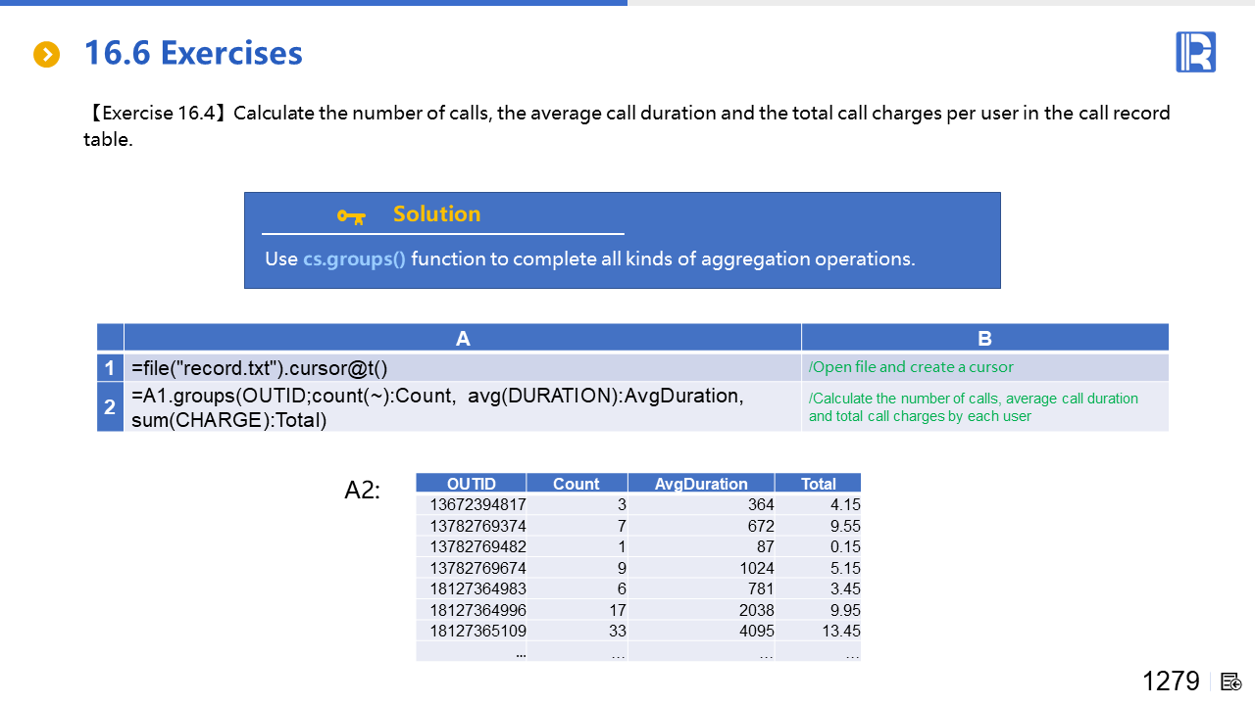Viewport: 1255px width, 705px height.
Task: Click the blue R logo icon
Action: (1195, 52)
